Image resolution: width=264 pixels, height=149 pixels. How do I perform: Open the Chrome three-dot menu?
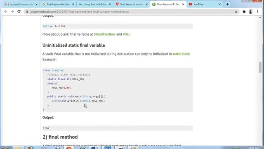coord(257,12)
